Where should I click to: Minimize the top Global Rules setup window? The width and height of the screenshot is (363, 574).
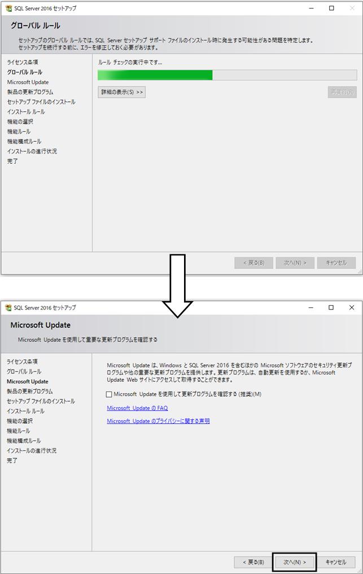click(312, 8)
